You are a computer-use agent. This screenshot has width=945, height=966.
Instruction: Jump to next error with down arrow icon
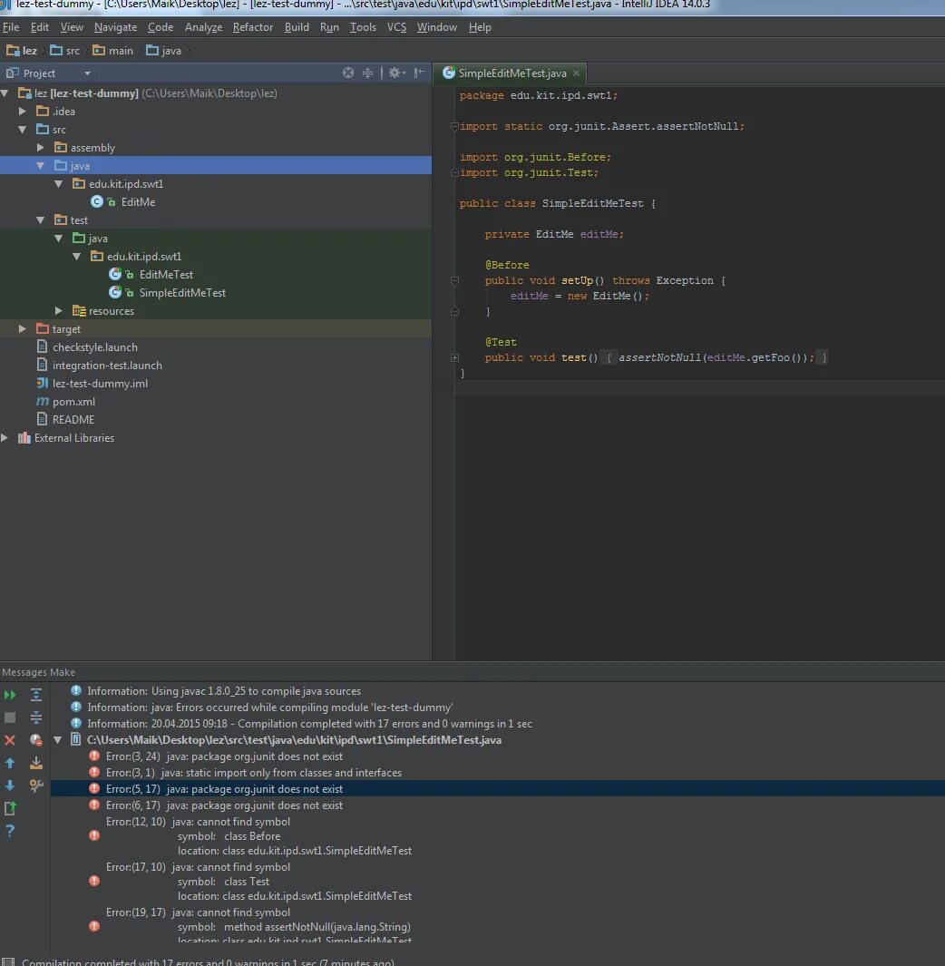pyautogui.click(x=10, y=785)
